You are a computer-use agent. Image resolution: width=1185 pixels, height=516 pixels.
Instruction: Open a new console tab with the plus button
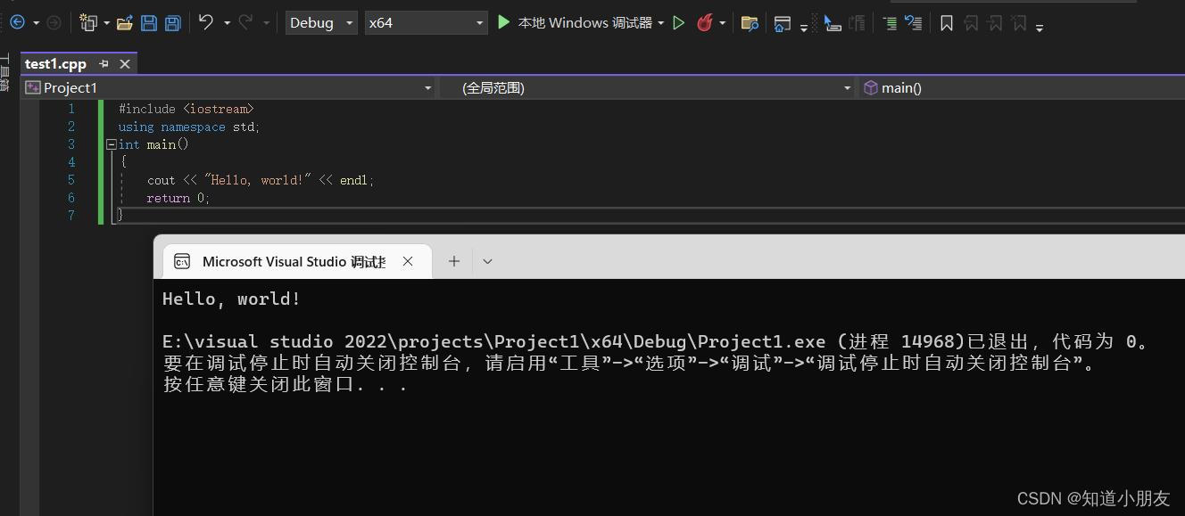453,260
